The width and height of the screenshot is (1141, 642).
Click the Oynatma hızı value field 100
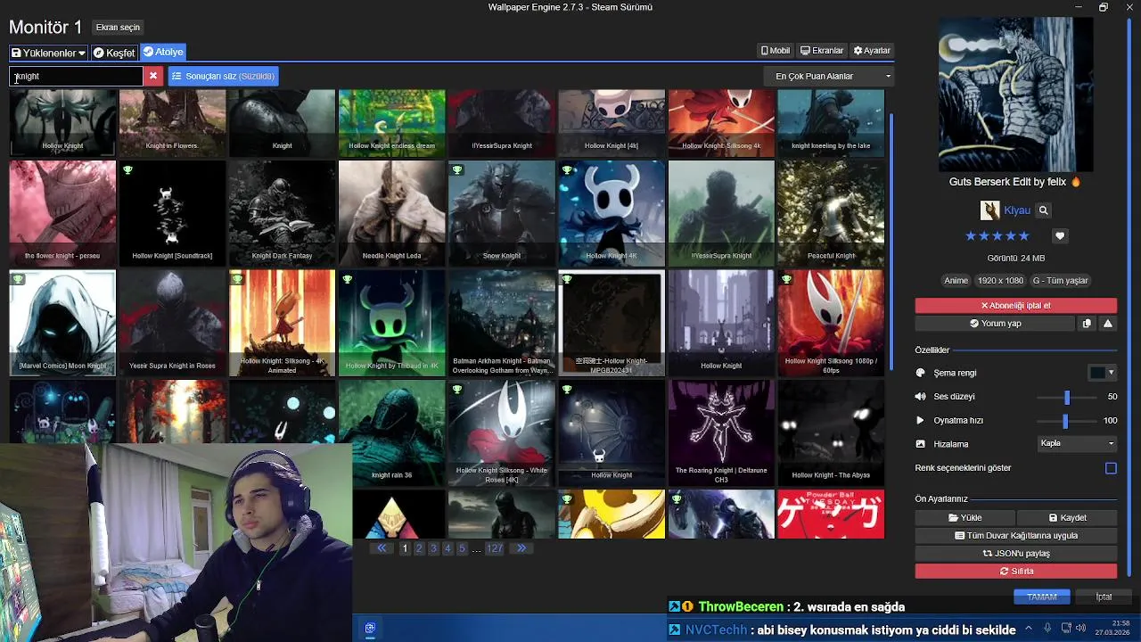click(x=1110, y=420)
